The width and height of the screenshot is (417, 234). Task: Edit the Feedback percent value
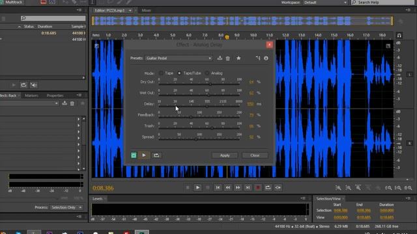252,115
